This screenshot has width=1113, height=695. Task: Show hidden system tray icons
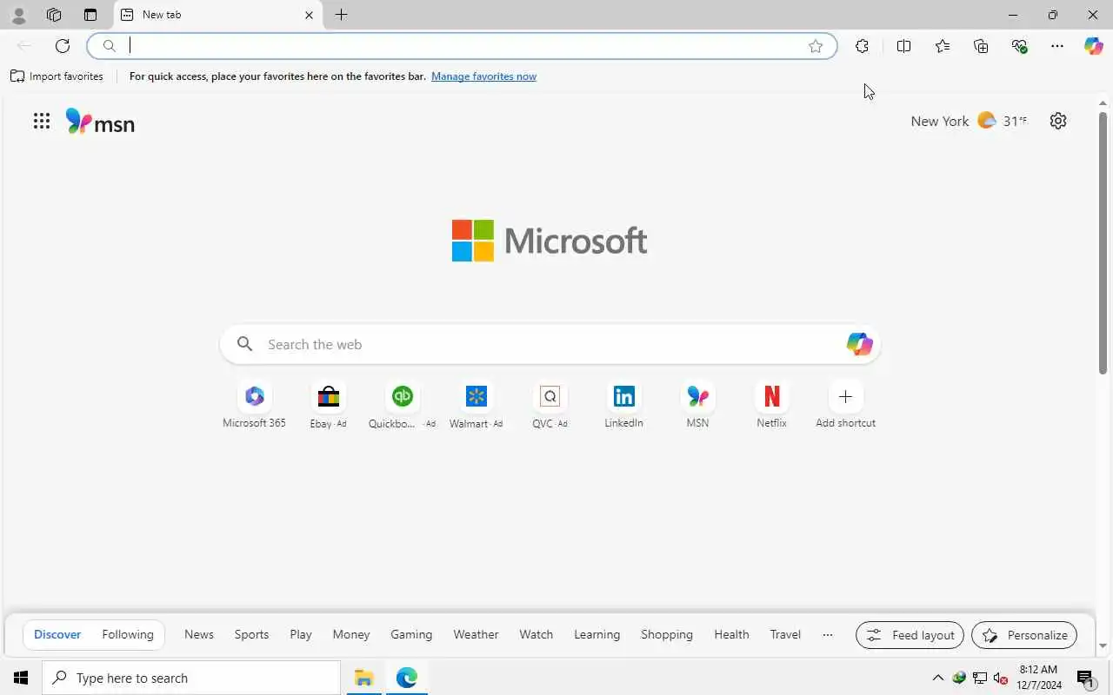937,678
